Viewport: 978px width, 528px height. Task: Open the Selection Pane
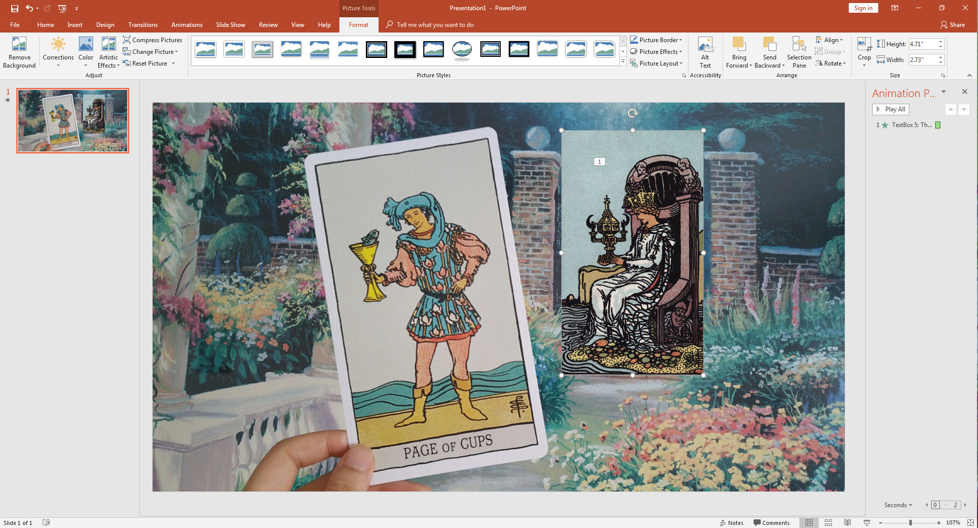[799, 52]
